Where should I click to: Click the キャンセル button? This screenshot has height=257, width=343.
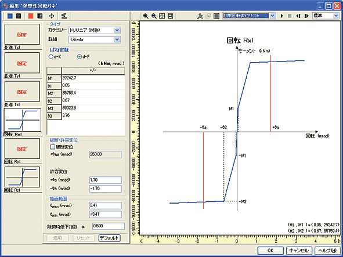tap(299, 251)
